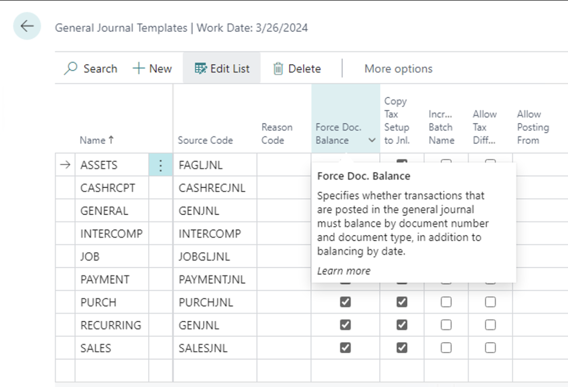
Task: Open the Force Doc. Balance column dropdown
Action: tap(372, 140)
